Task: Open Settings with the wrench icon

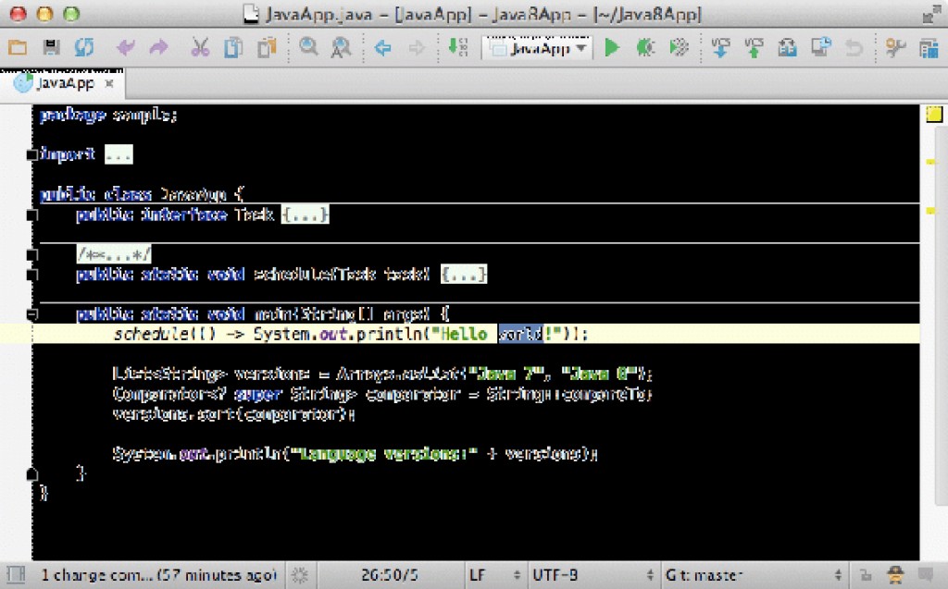Action: [895, 47]
